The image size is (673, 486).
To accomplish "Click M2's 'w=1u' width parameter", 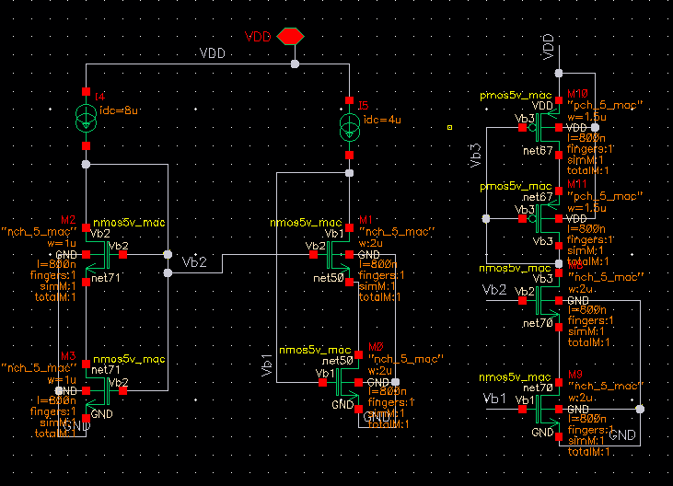I will 62,244.
